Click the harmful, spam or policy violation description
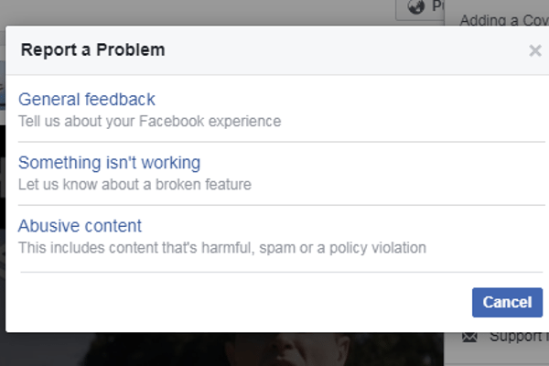Screen dimensions: 549x366 (222, 248)
